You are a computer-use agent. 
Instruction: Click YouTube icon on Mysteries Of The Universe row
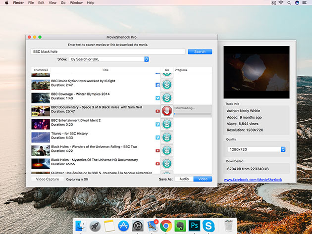pos(157,164)
